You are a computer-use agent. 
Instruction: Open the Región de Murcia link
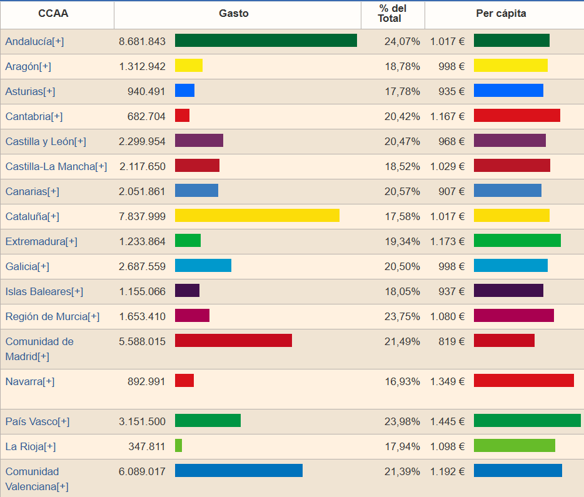tap(52, 316)
